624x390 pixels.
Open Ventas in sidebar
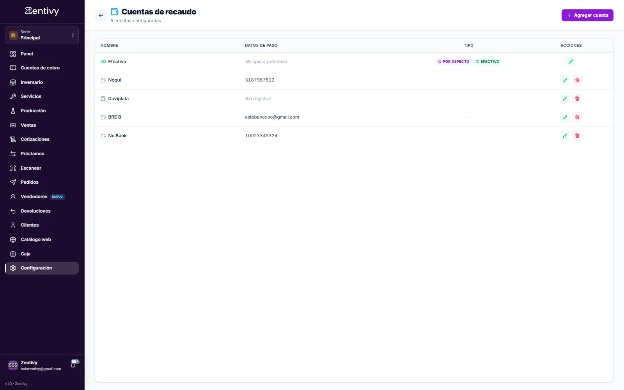(42, 125)
